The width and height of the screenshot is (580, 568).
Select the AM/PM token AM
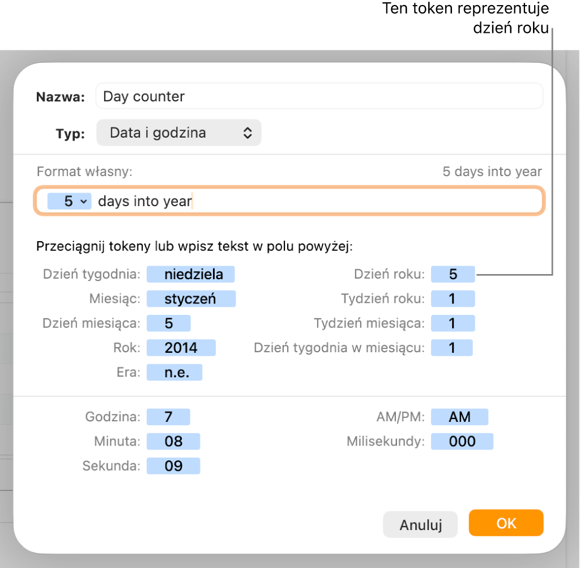459,417
